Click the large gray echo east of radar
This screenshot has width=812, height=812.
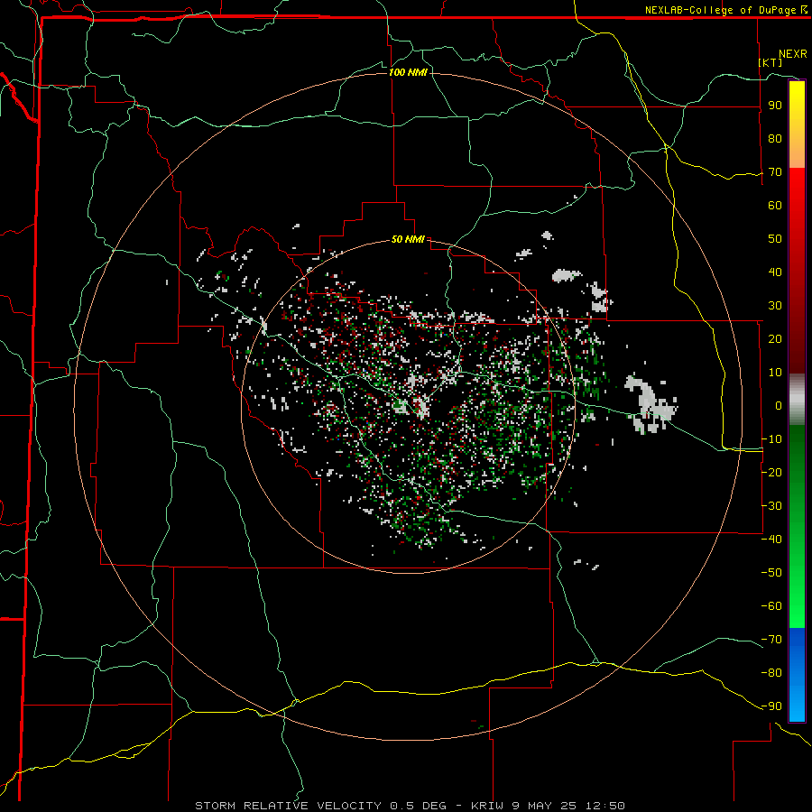click(x=649, y=403)
